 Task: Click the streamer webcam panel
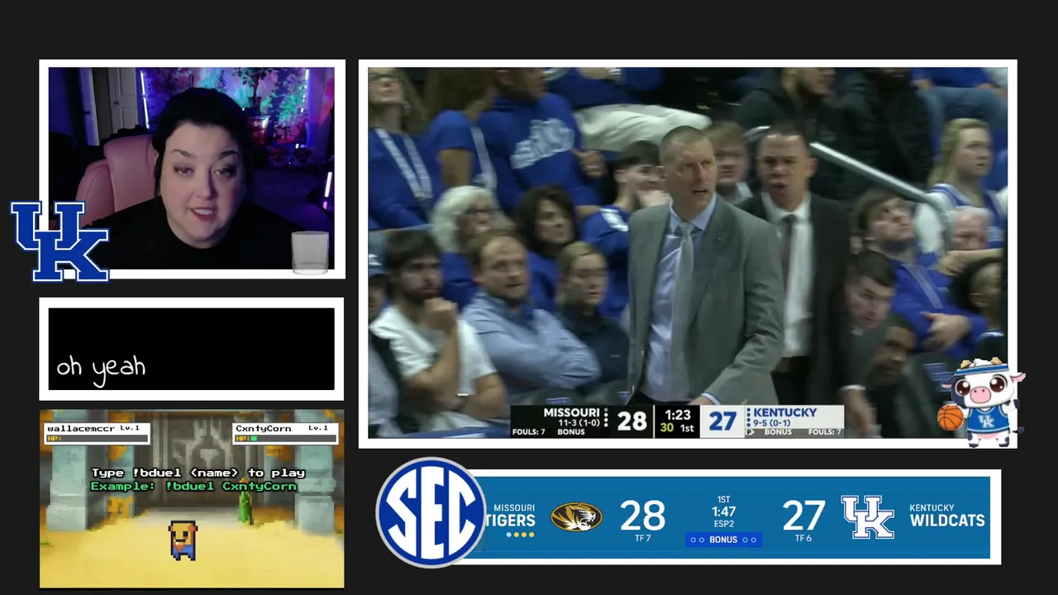192,169
